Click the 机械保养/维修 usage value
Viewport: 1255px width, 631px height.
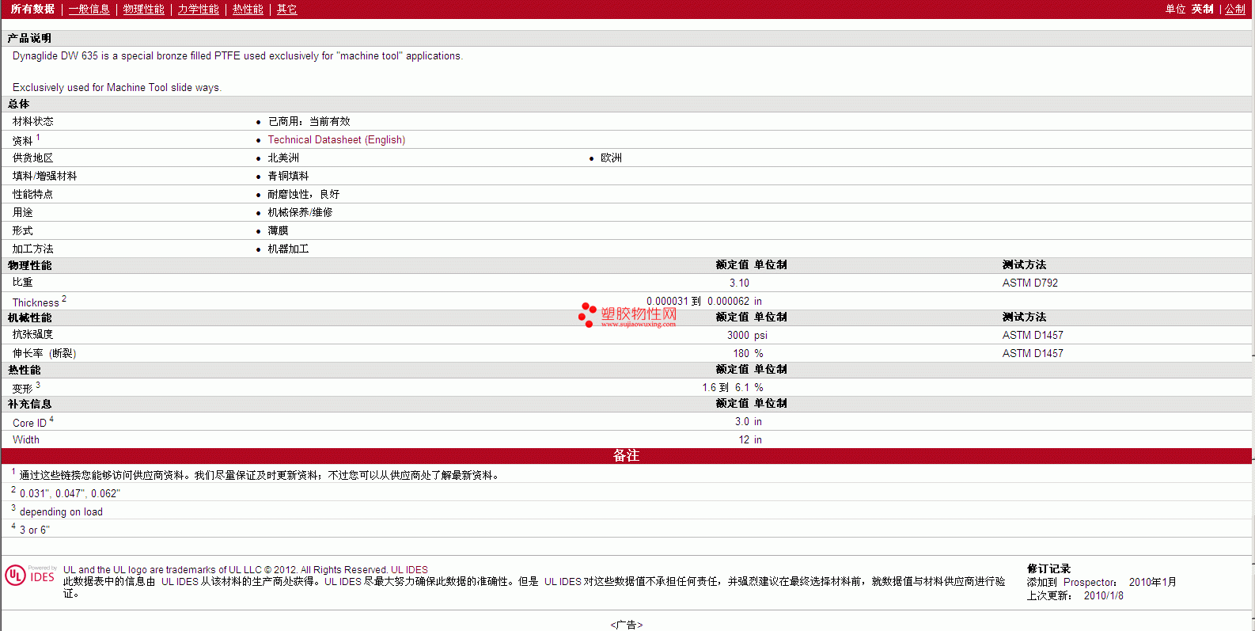click(x=300, y=212)
